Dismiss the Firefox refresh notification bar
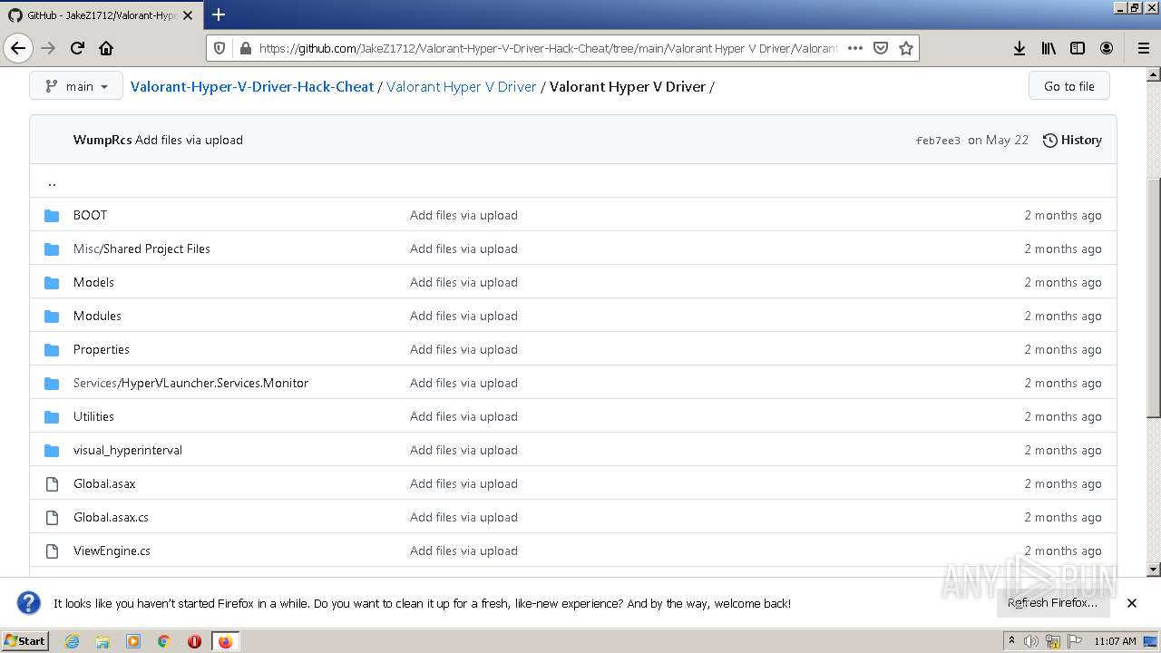The image size is (1161, 653). pos(1131,603)
